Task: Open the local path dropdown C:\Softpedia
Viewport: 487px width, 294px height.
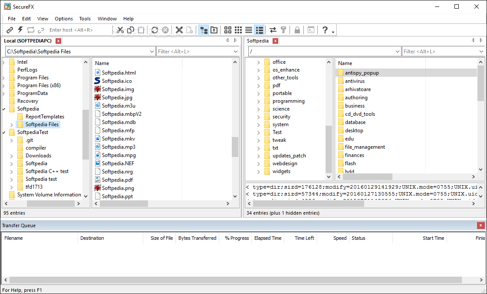Action: (x=152, y=52)
